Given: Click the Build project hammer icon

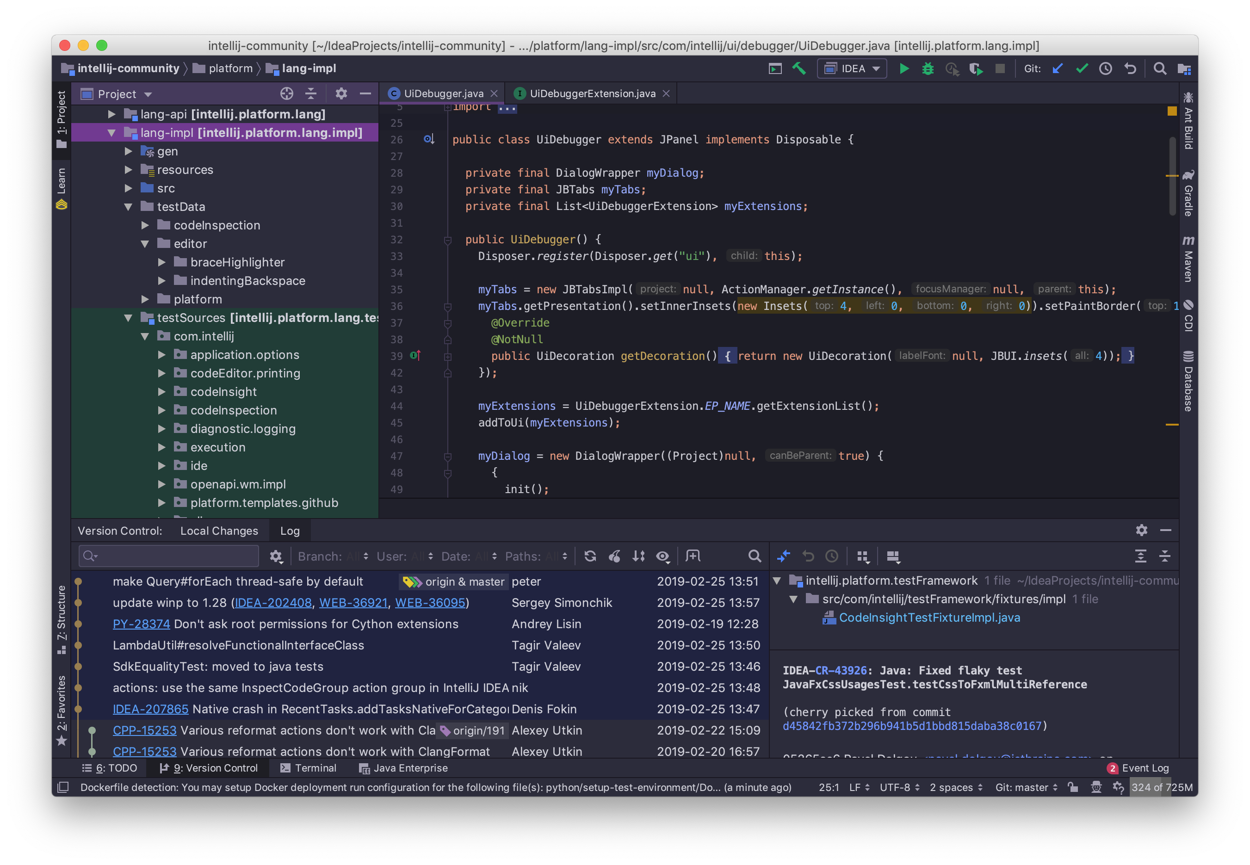Looking at the screenshot, I should point(799,69).
